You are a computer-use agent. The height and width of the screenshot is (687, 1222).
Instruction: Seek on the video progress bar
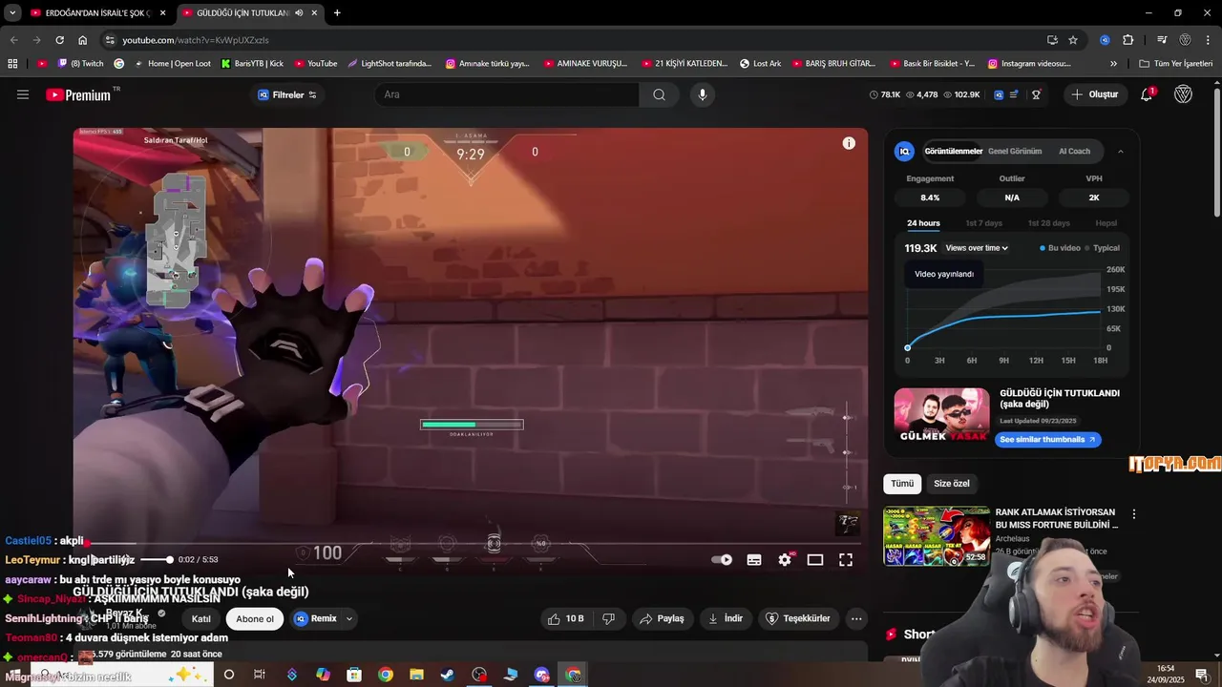click(x=471, y=545)
